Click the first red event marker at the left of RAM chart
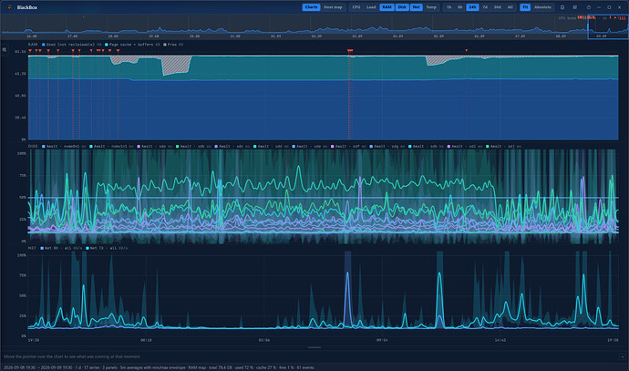 click(30, 50)
